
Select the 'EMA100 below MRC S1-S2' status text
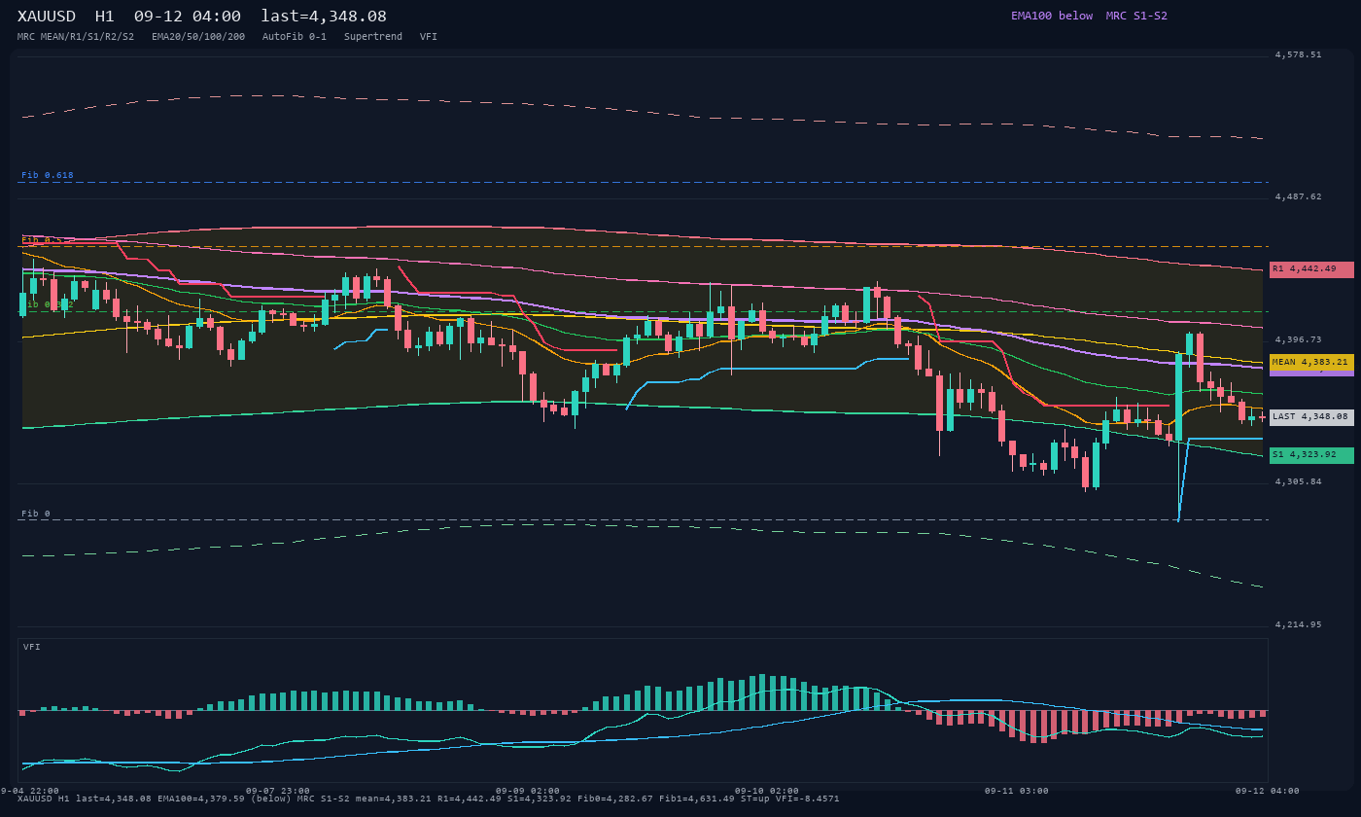(1089, 16)
